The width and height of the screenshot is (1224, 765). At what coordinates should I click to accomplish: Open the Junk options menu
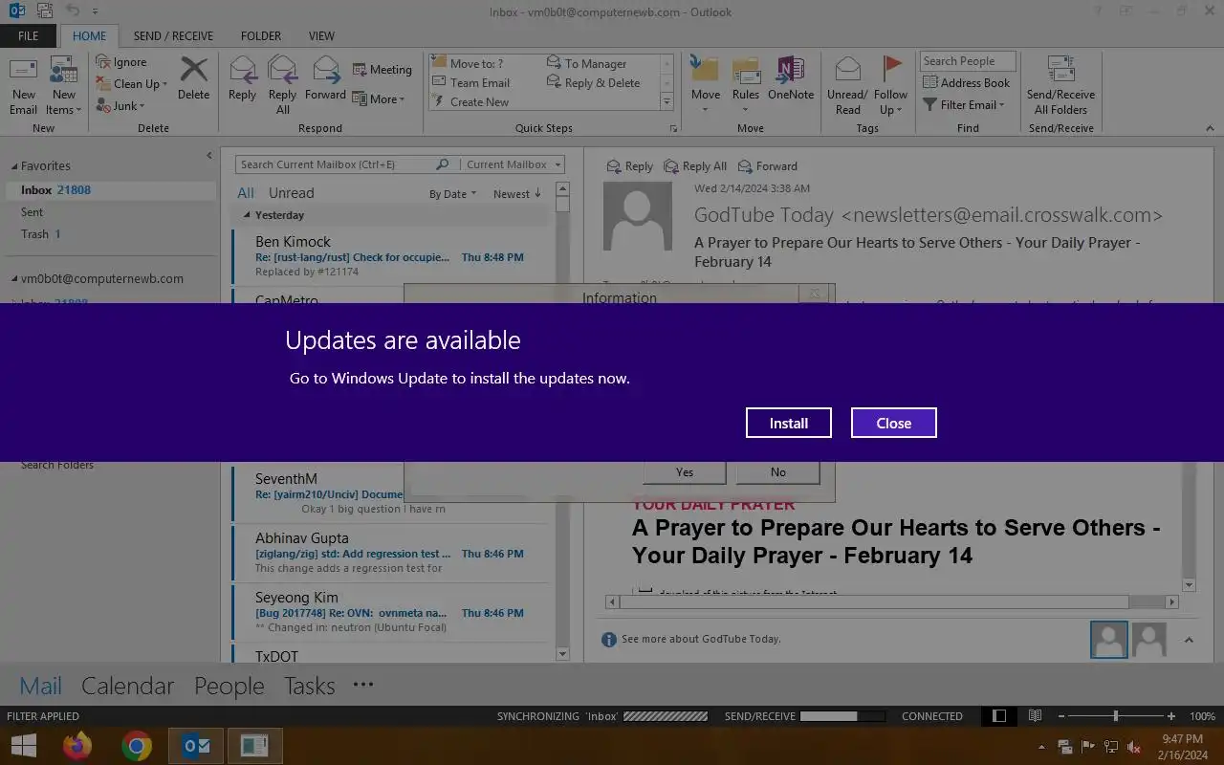(x=120, y=106)
